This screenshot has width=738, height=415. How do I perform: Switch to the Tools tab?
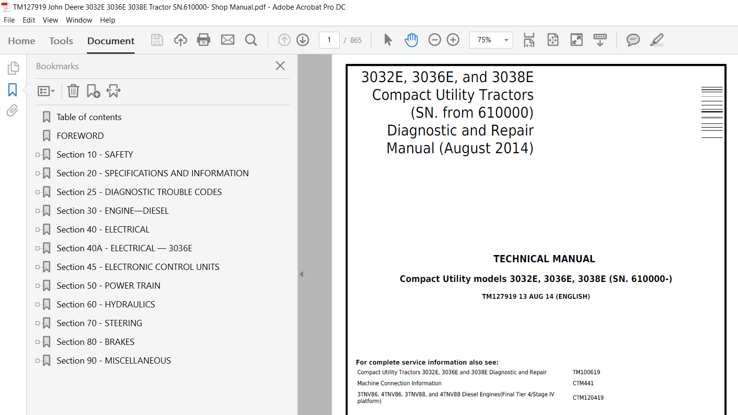click(x=61, y=41)
